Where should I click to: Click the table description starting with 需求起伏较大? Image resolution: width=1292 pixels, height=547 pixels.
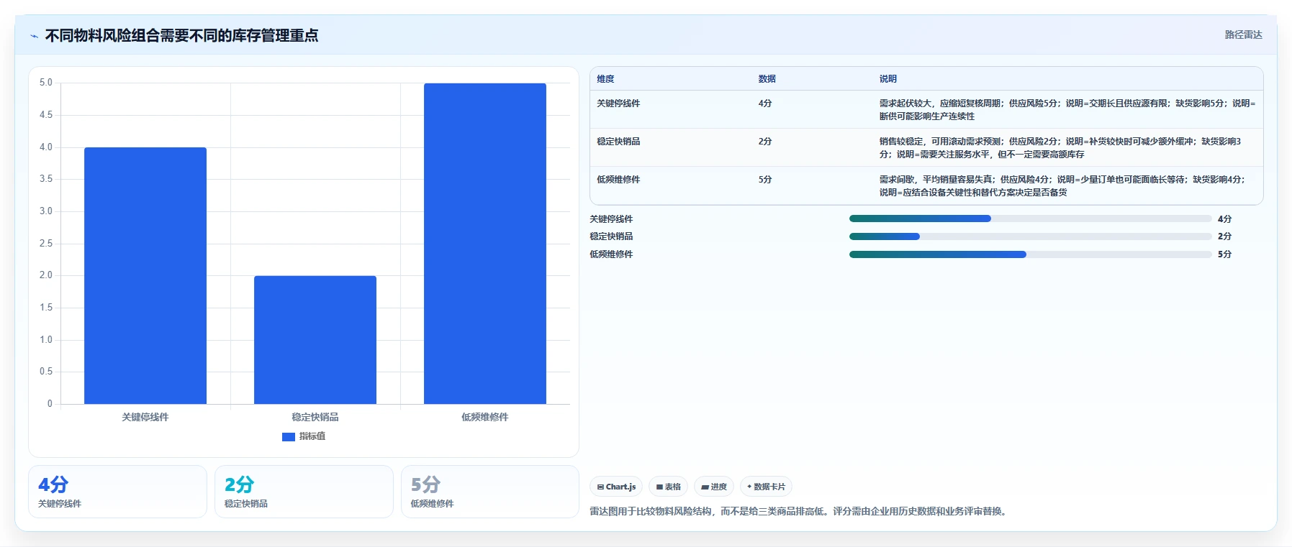tap(1067, 110)
